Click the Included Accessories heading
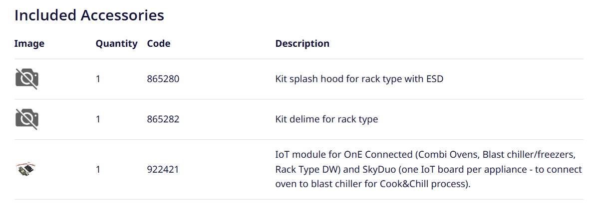The image size is (594, 207). (89, 15)
